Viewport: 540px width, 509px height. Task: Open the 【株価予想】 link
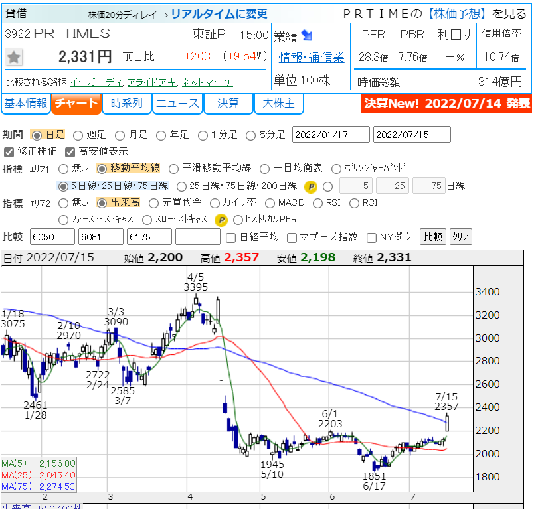coord(457,14)
